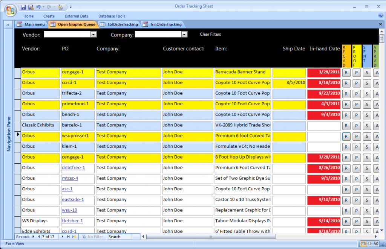Click the Clear Filters button
Screen dimensions: 386x249
tap(210, 34)
